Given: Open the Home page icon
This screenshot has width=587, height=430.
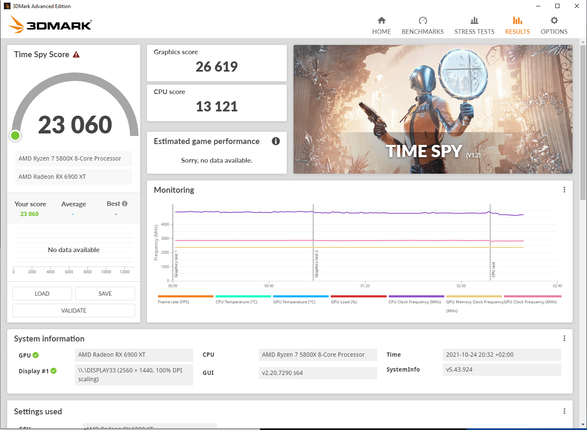Looking at the screenshot, I should (382, 20).
